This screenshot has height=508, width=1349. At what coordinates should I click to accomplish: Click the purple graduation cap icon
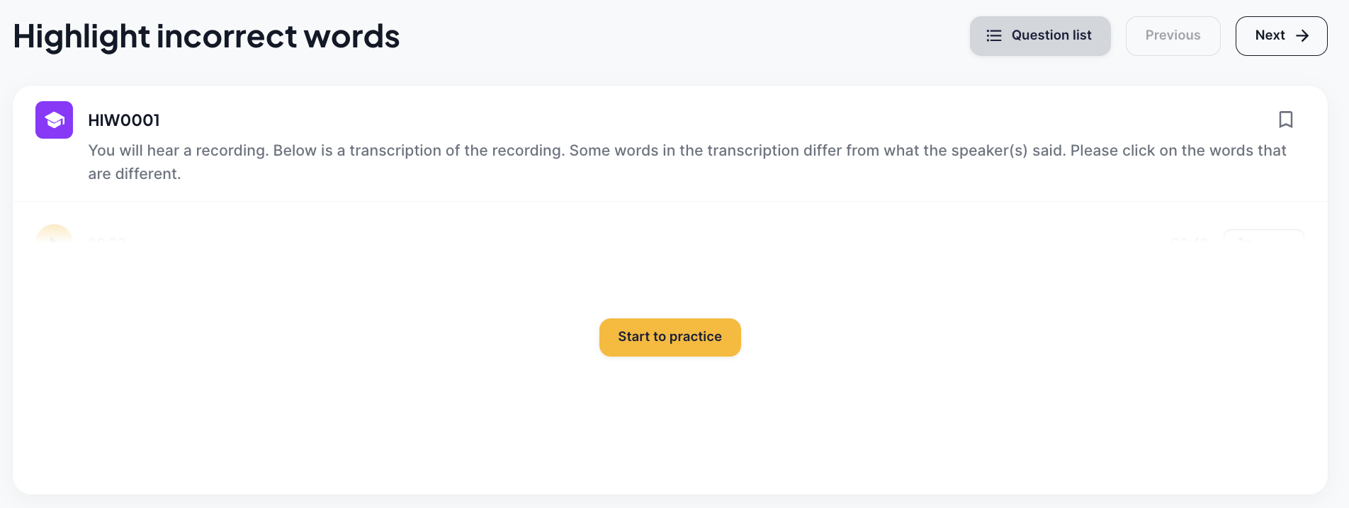pyautogui.click(x=55, y=120)
